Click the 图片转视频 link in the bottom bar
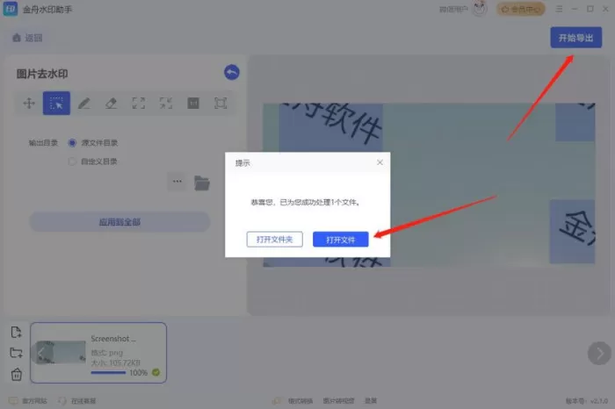Image resolution: width=615 pixels, height=409 pixels. click(338, 401)
